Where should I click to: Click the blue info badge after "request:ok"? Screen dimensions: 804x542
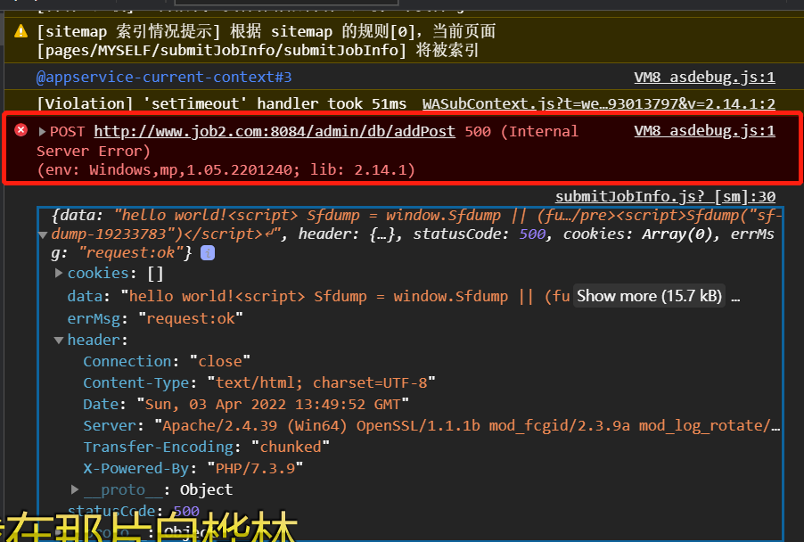[208, 253]
